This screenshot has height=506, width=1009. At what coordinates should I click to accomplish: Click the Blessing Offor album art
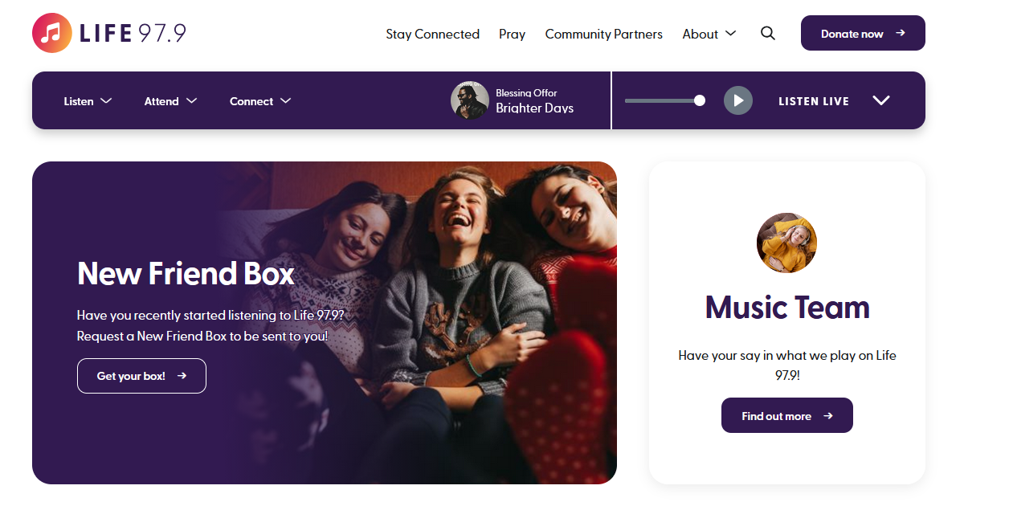(x=469, y=100)
